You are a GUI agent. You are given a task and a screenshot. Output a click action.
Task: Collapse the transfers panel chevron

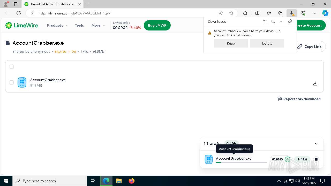coord(316,144)
